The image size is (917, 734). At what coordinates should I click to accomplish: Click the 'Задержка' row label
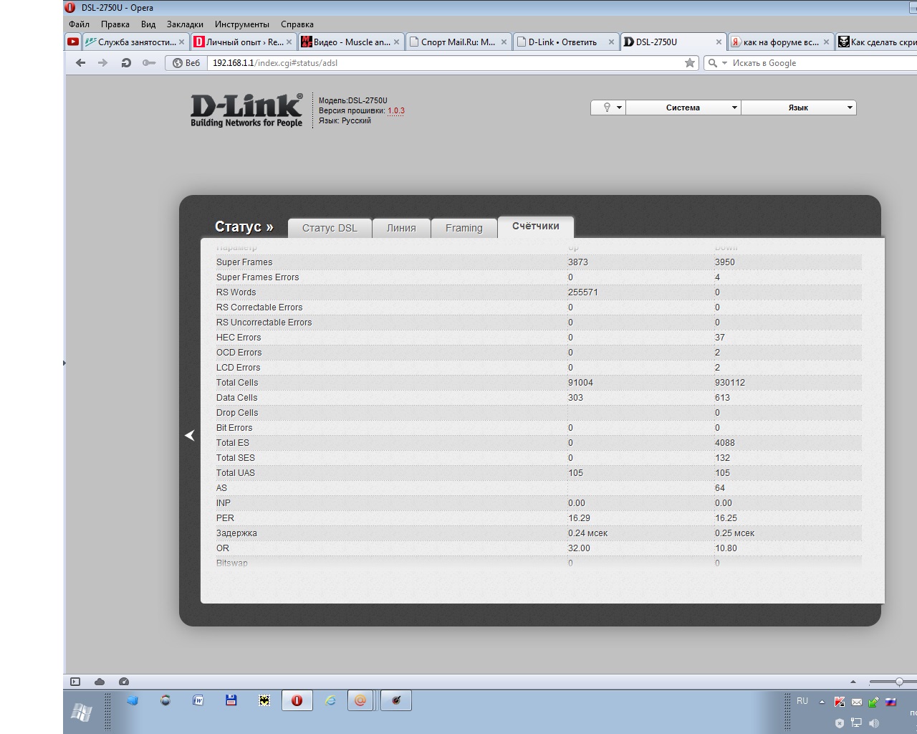pyautogui.click(x=236, y=533)
